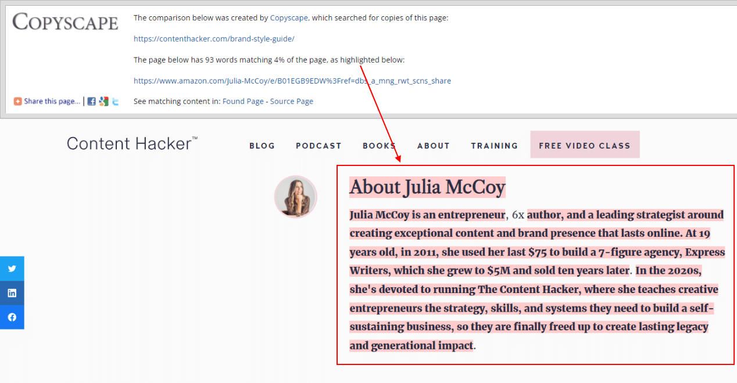Screen dimensions: 737x383
Task: Open the BLOG menu item
Action: pyautogui.click(x=262, y=146)
